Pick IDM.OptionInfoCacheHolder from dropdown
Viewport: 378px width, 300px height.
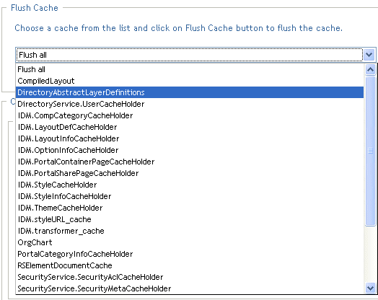[190, 150]
